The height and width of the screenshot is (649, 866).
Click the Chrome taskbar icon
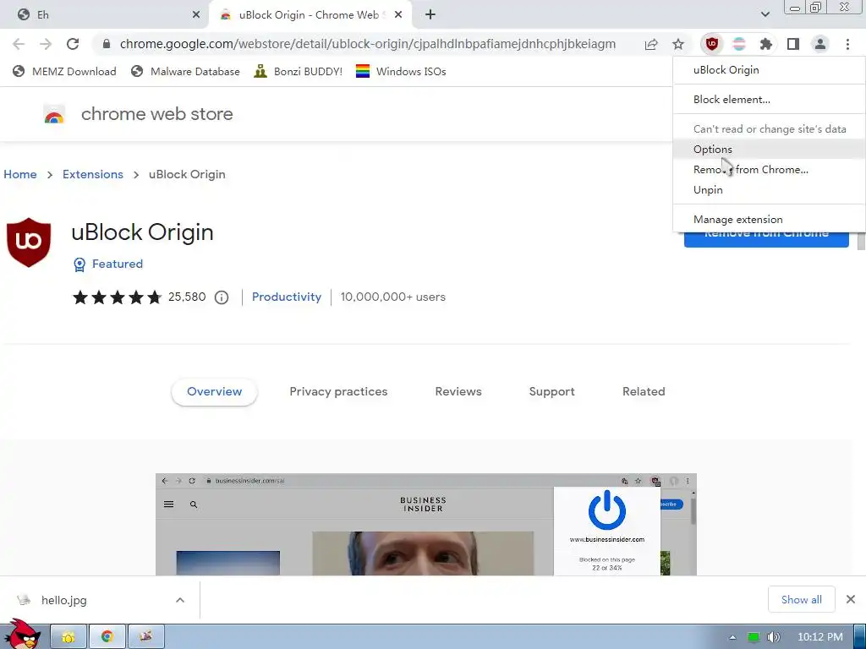coord(107,637)
